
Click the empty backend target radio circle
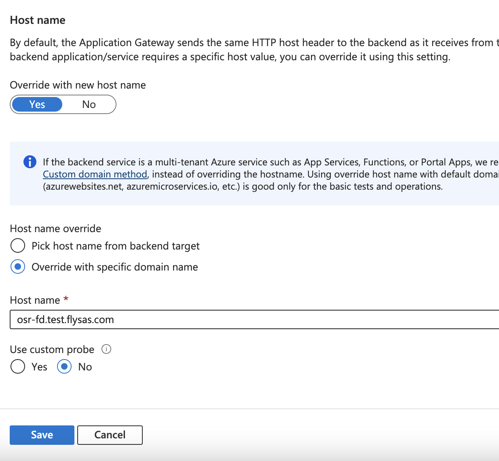click(x=18, y=245)
